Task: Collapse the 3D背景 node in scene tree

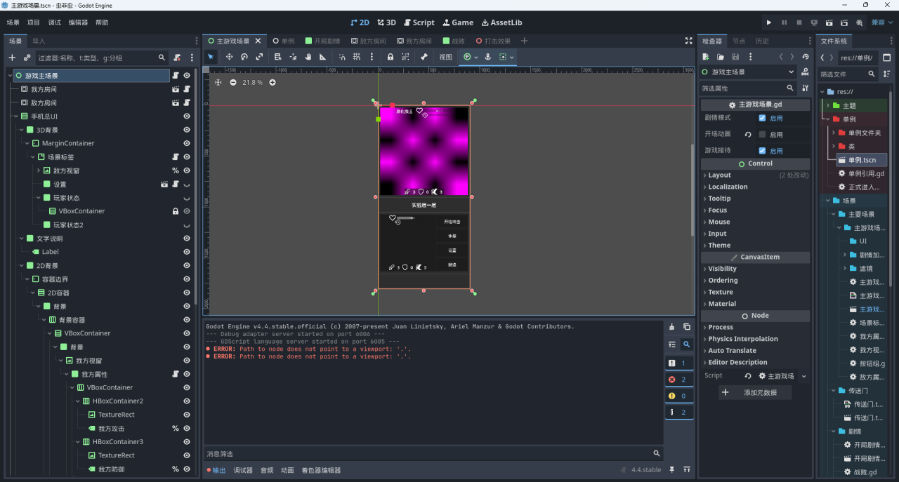Action: point(21,130)
